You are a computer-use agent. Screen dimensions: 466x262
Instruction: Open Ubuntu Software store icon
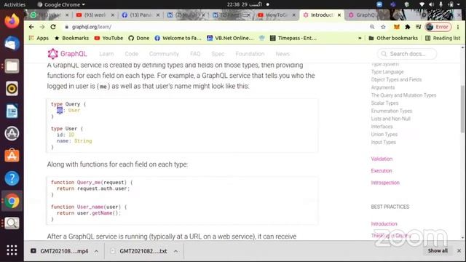click(x=12, y=156)
